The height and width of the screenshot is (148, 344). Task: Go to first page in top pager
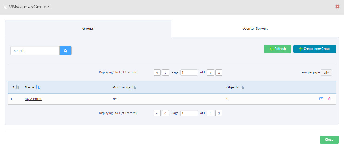click(x=157, y=73)
